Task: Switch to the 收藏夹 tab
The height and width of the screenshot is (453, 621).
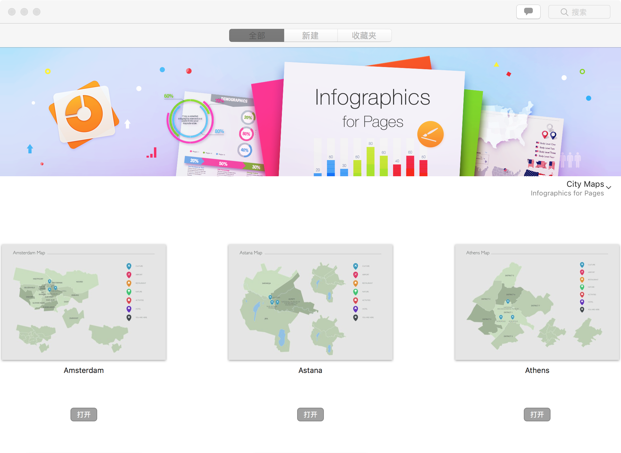Action: pyautogui.click(x=364, y=35)
